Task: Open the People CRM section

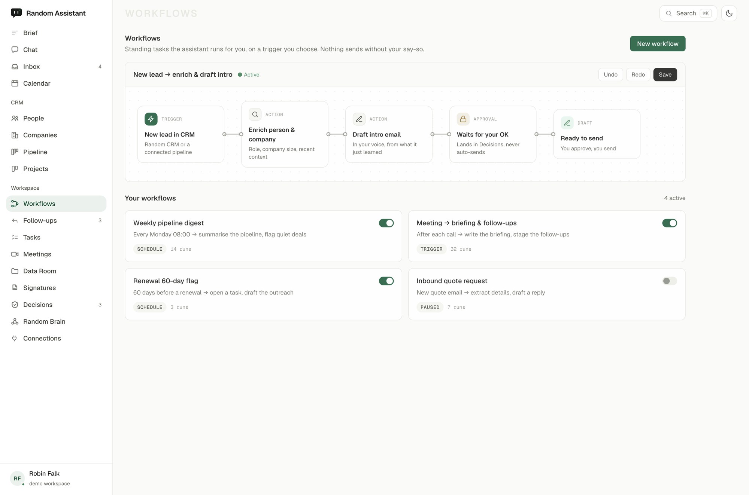Action: [x=56, y=118]
